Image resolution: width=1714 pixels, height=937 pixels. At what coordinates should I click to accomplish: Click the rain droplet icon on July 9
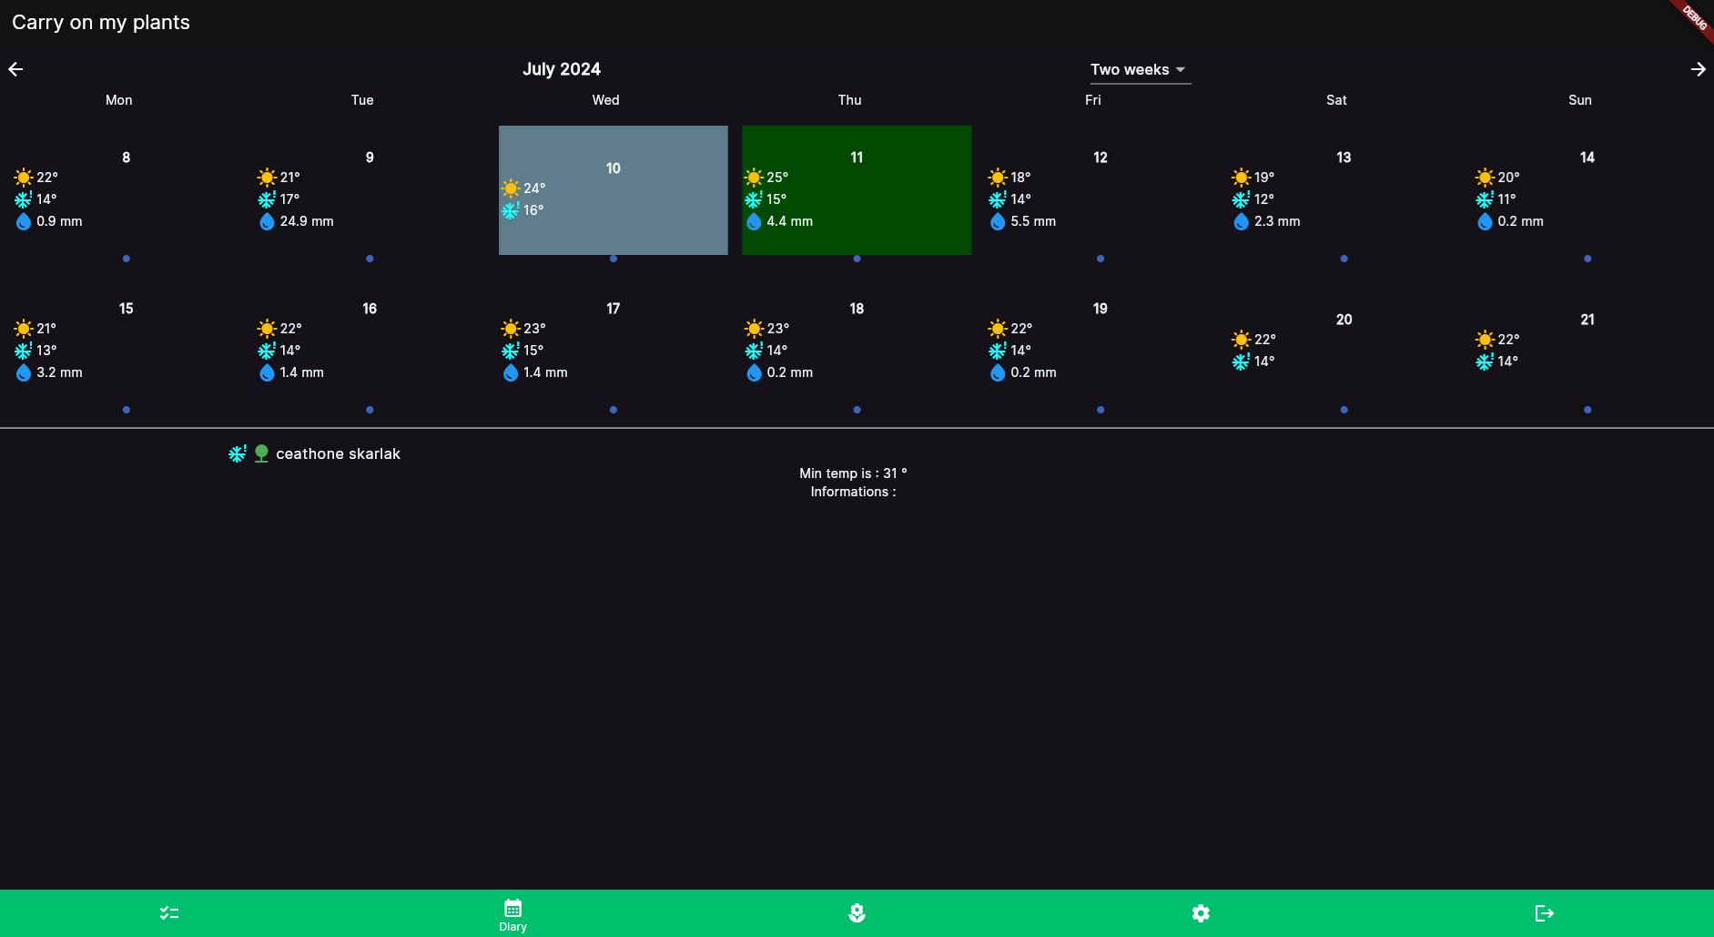pos(266,221)
